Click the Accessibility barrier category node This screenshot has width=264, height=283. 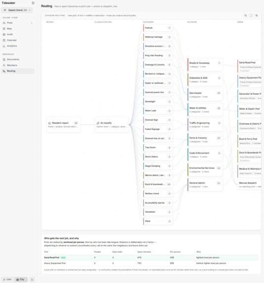(158, 202)
